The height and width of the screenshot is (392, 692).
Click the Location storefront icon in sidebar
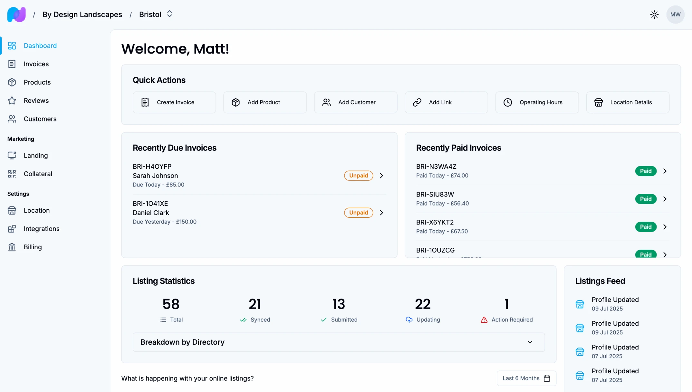tap(12, 210)
